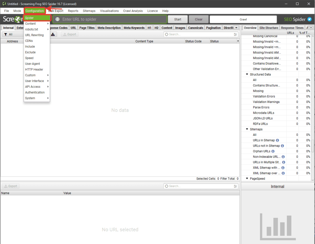Switch to the Page Titles tab
The height and width of the screenshot is (244, 315).
pos(87,28)
